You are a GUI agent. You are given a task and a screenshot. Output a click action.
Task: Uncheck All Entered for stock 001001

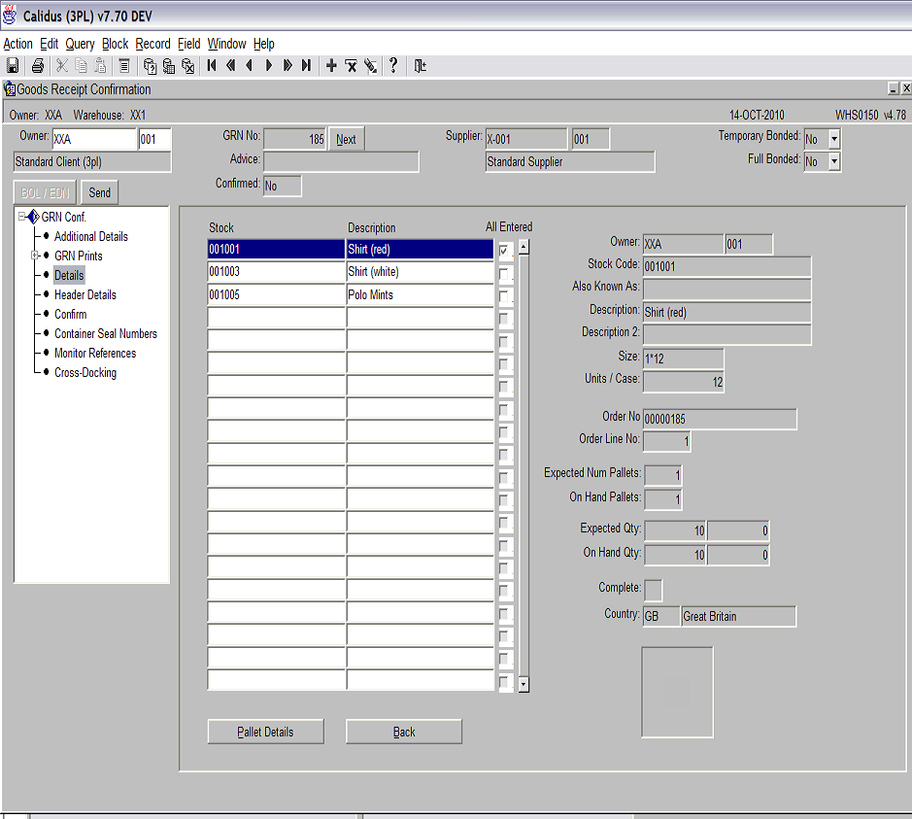(x=504, y=251)
